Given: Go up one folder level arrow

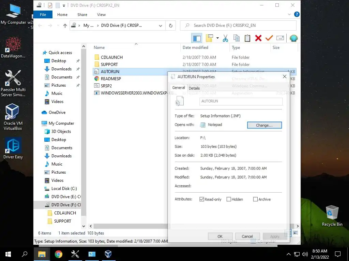Looking at the screenshot, I should [x=65, y=25].
